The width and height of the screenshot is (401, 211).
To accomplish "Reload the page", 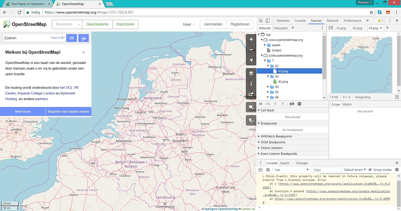I will pos(19,12).
